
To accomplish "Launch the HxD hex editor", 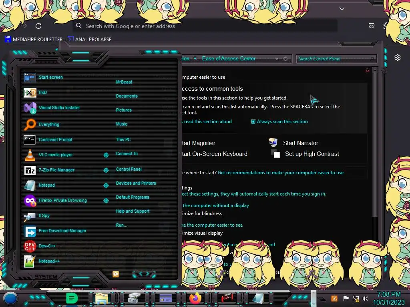I will (x=35, y=92).
